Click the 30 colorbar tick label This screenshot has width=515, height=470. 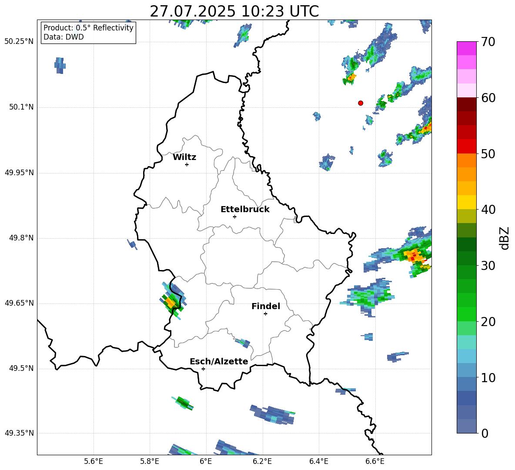488,266
